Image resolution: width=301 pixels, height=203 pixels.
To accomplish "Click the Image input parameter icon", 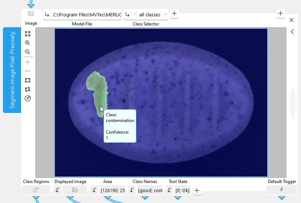I will (31, 14).
